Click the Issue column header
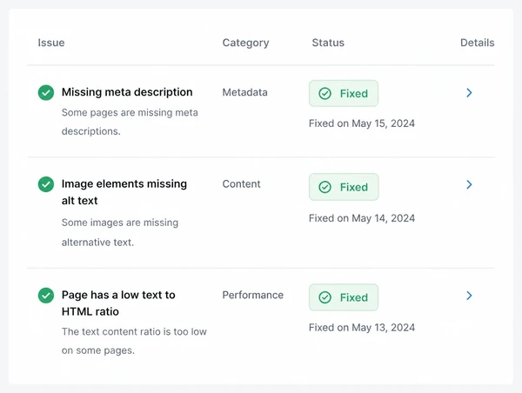The height and width of the screenshot is (393, 522). click(51, 43)
